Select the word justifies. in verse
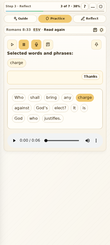Screen dimensions: 110x245 53,118
